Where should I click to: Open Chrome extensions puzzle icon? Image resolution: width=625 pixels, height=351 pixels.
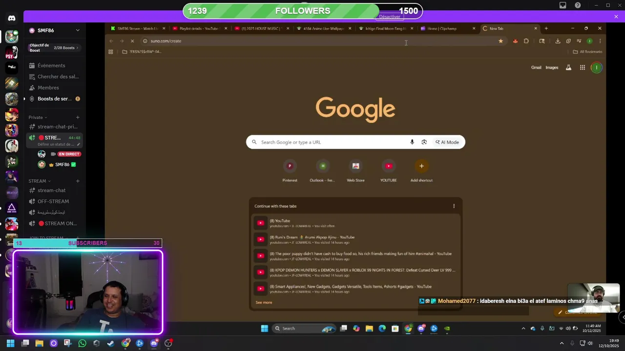click(526, 41)
